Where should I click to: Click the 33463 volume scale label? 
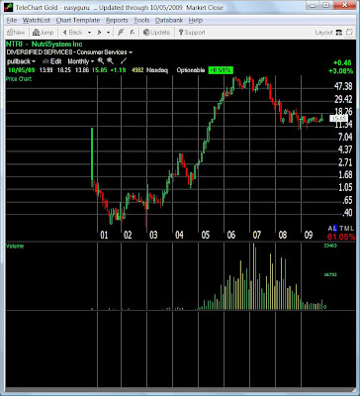coord(330,246)
